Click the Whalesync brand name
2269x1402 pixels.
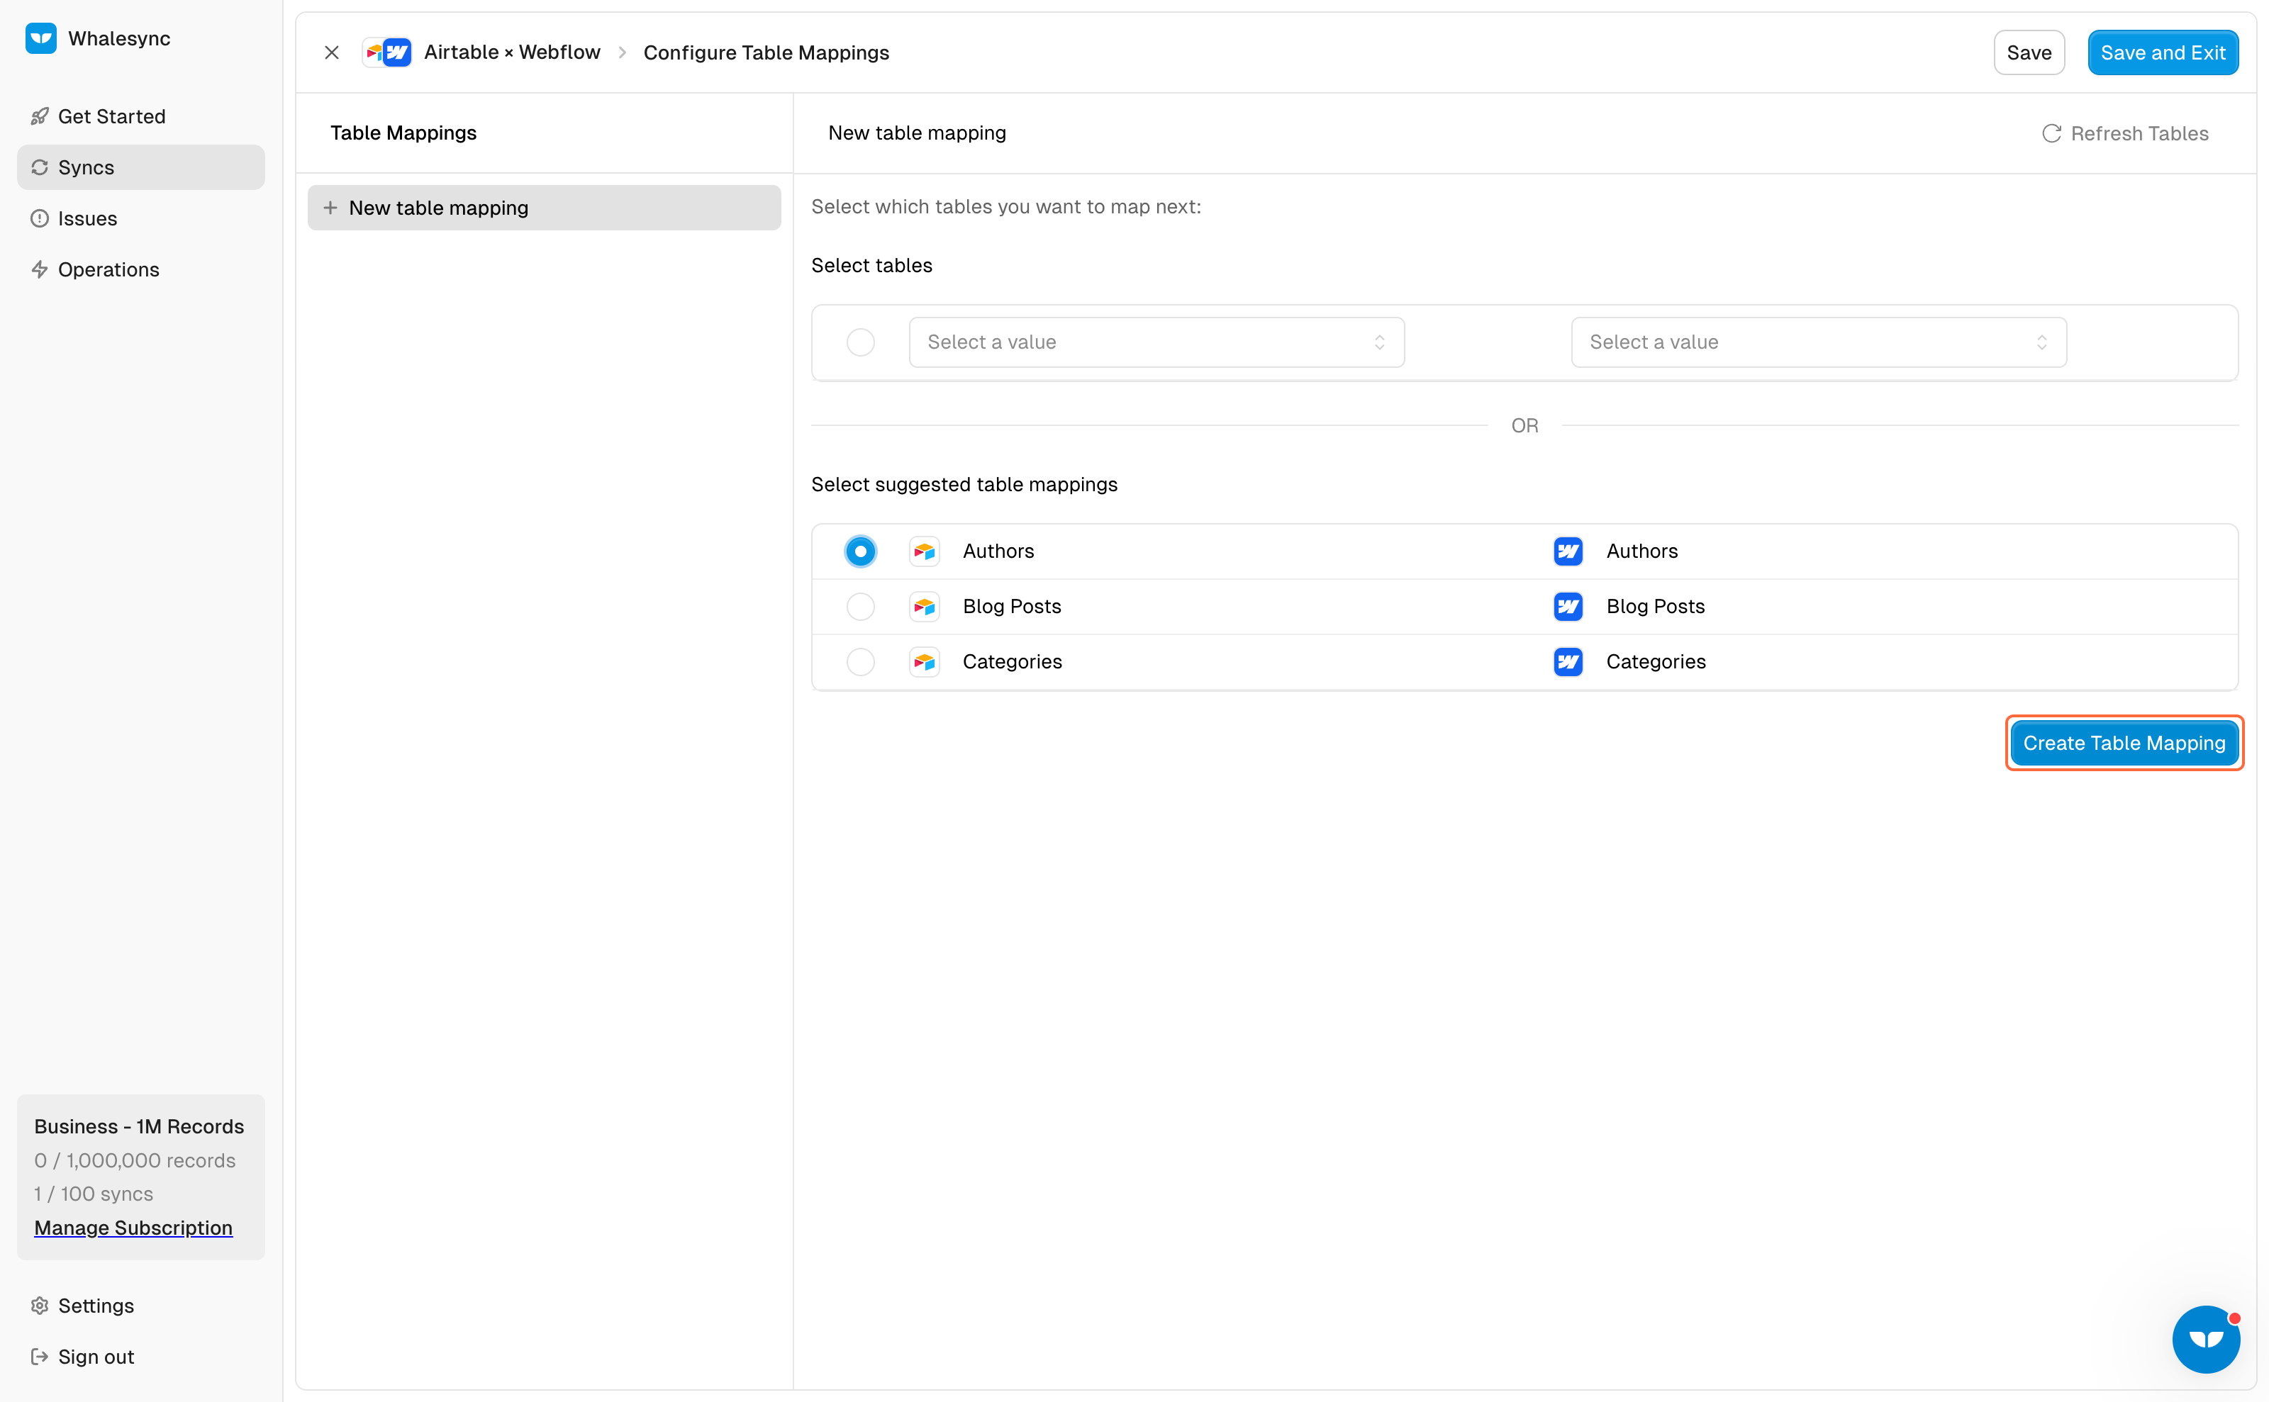120,38
